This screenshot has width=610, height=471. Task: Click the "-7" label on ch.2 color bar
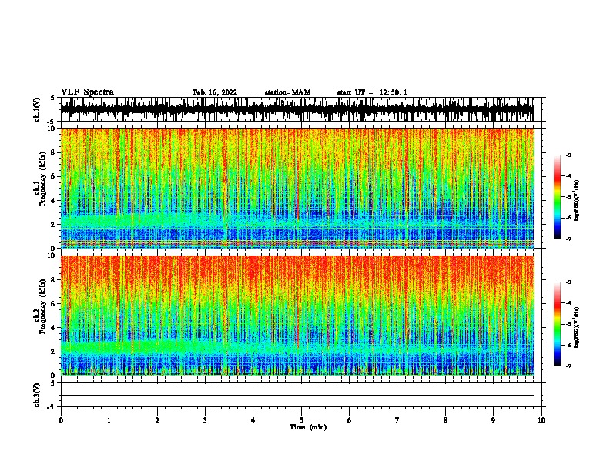[x=568, y=366]
